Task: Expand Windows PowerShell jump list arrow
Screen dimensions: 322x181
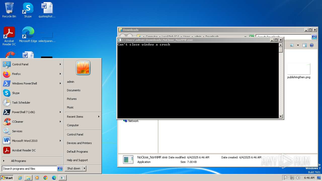Action: point(60,83)
